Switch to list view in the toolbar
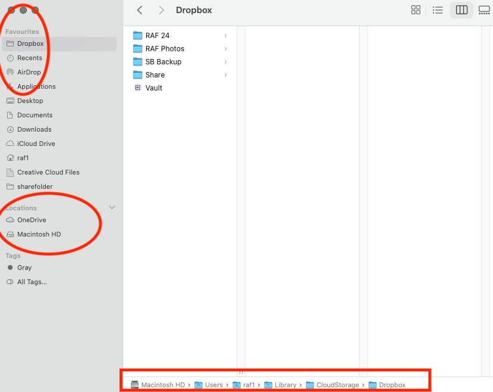This screenshot has width=493, height=392. [x=438, y=10]
